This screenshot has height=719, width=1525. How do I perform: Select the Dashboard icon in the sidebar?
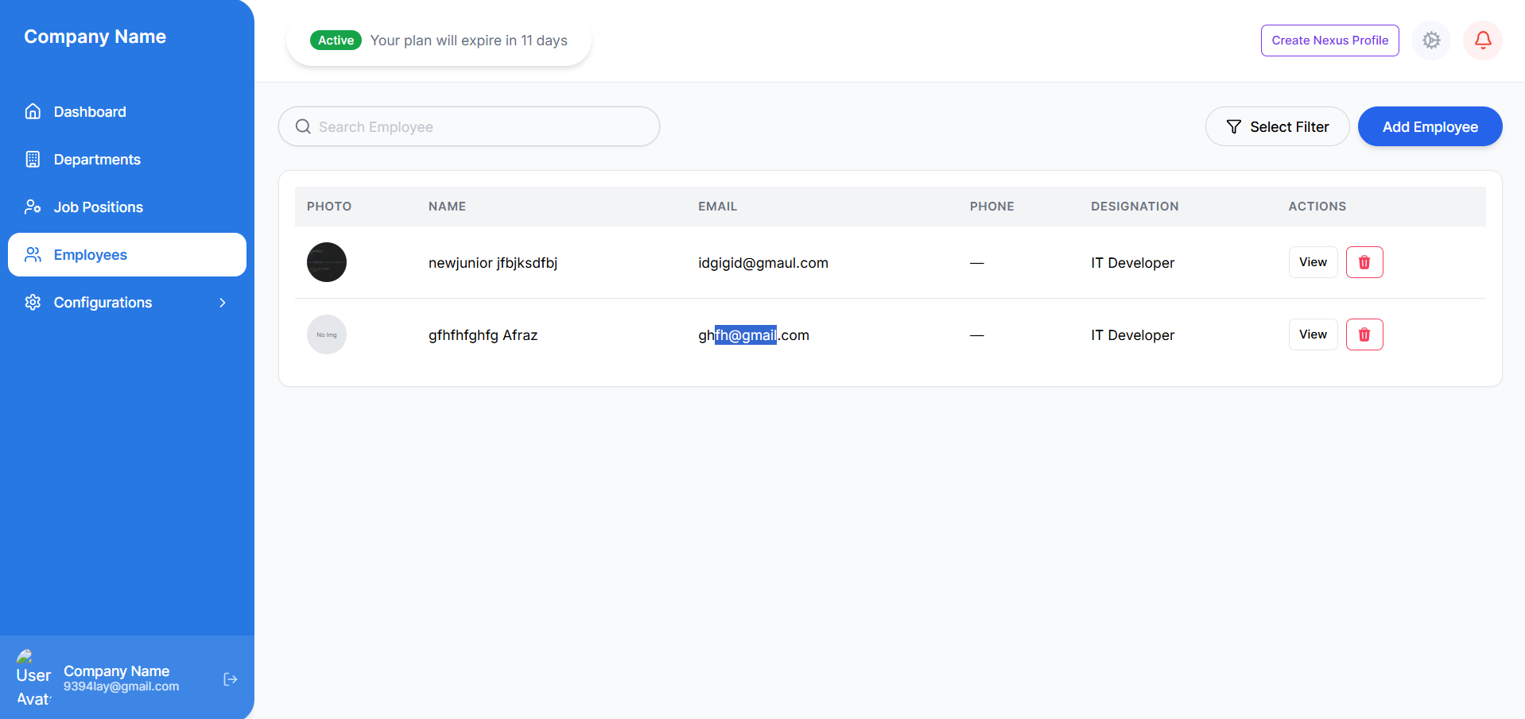point(33,111)
